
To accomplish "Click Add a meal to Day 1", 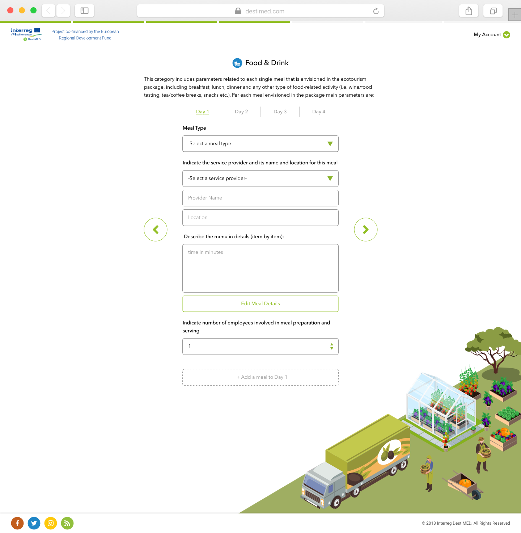I will [260, 377].
